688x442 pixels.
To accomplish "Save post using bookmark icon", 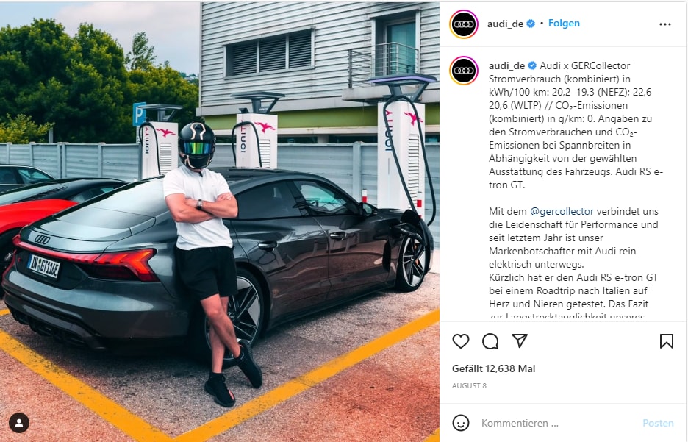I will coord(667,341).
